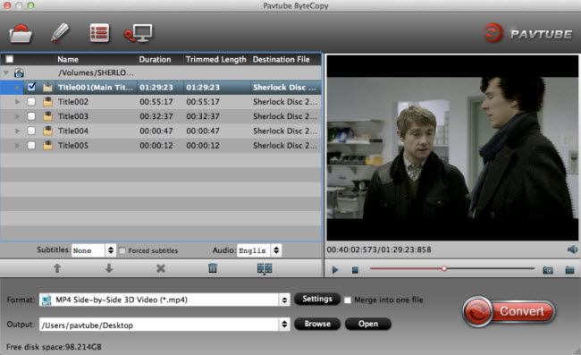Check the Title002 checkbox

pos(31,102)
